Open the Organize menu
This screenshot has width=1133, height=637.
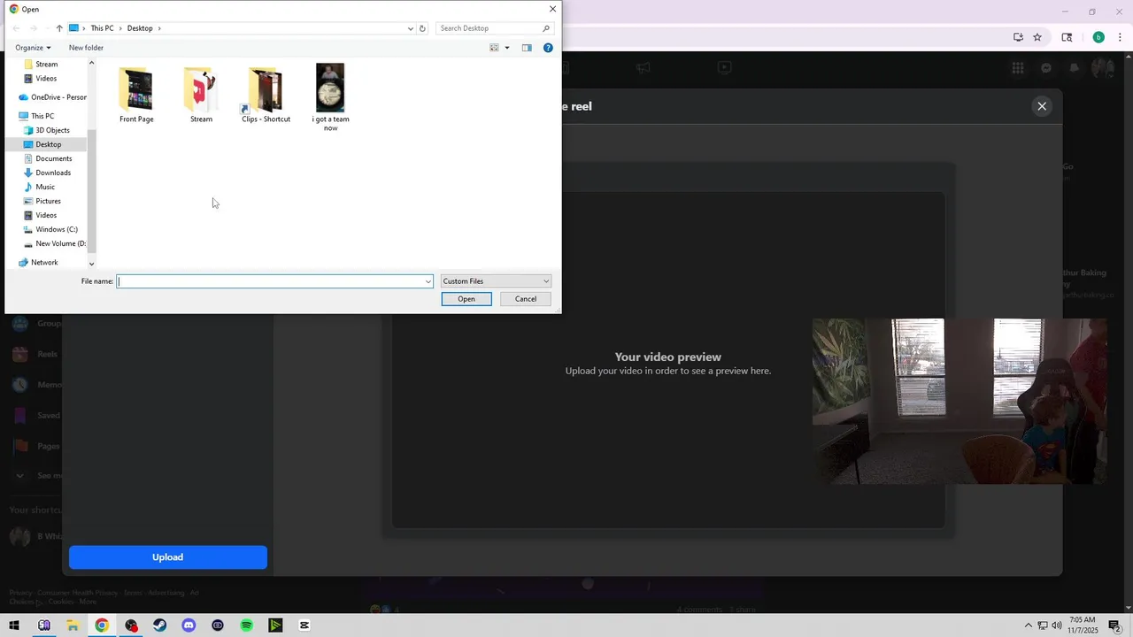pyautogui.click(x=33, y=48)
